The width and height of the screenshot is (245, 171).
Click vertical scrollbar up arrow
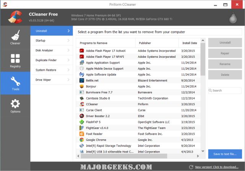click(x=203, y=41)
